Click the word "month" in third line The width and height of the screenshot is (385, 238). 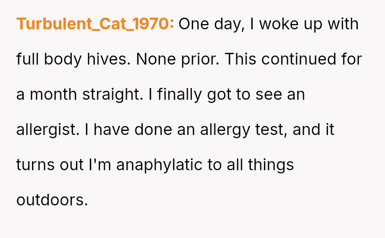[53, 94]
